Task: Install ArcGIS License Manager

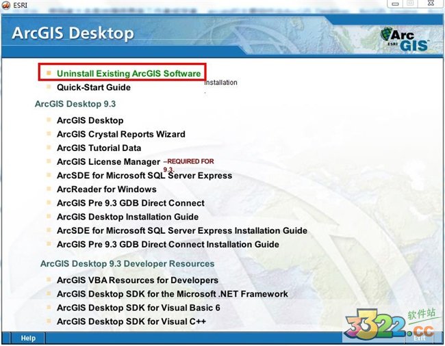Action: (108, 162)
